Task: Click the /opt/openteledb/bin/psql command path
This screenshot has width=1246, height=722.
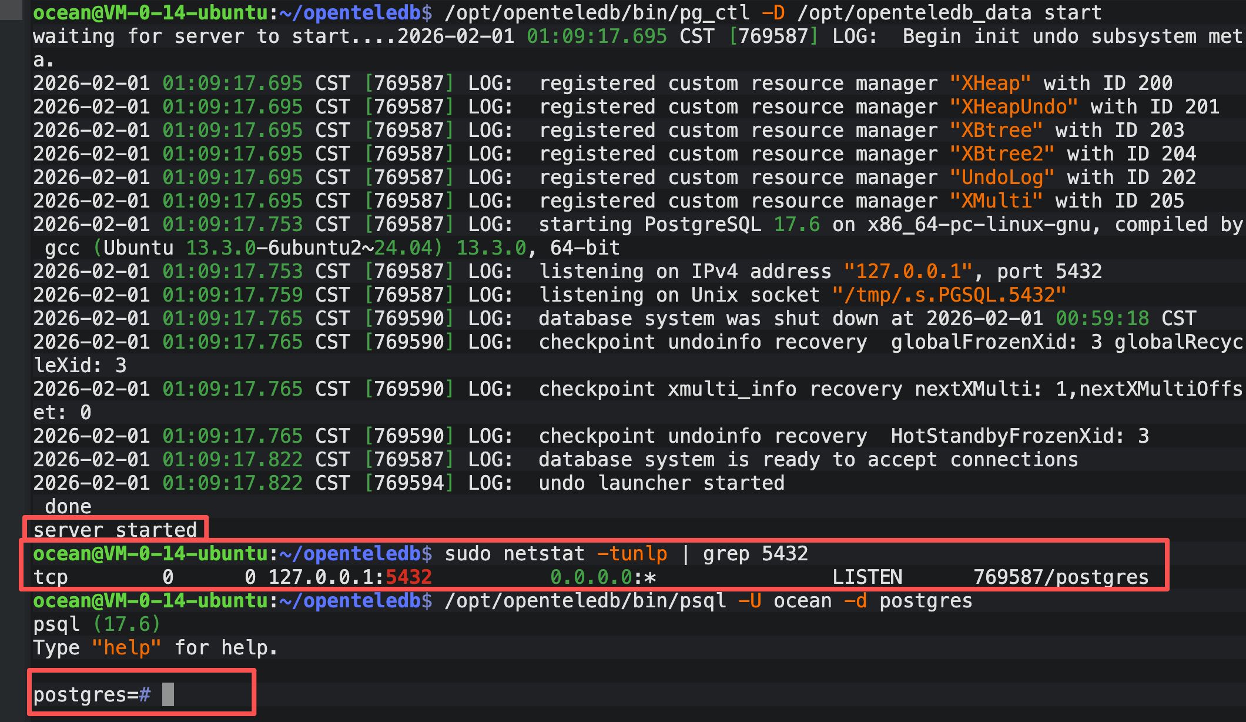Action: [585, 600]
